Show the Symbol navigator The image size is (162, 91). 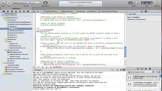(8, 11)
